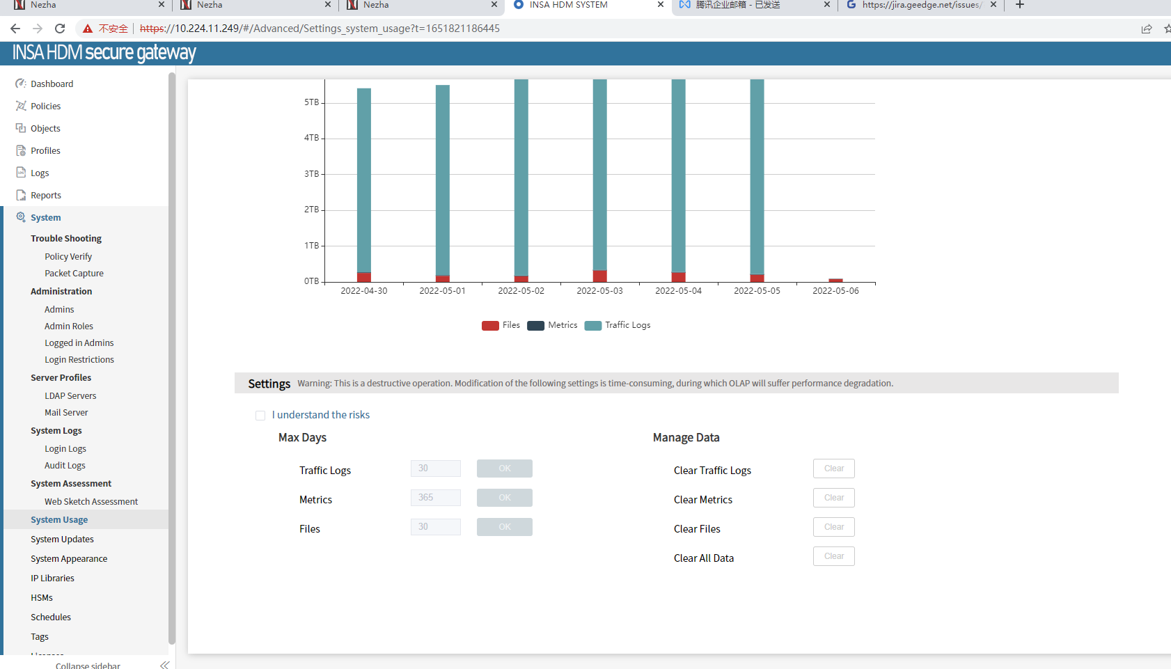Click the Profiles icon in sidebar
Viewport: 1171px width, 669px height.
(21, 150)
